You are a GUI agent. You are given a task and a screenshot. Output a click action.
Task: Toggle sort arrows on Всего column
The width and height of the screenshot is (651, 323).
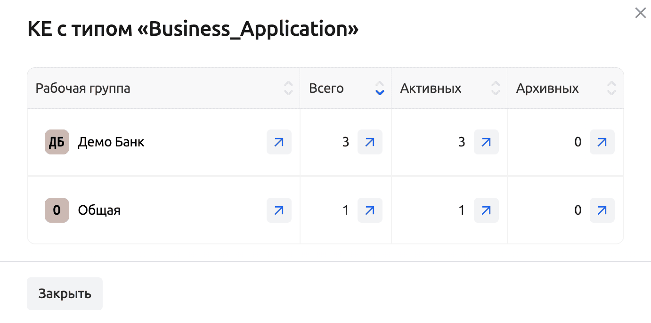(x=380, y=89)
